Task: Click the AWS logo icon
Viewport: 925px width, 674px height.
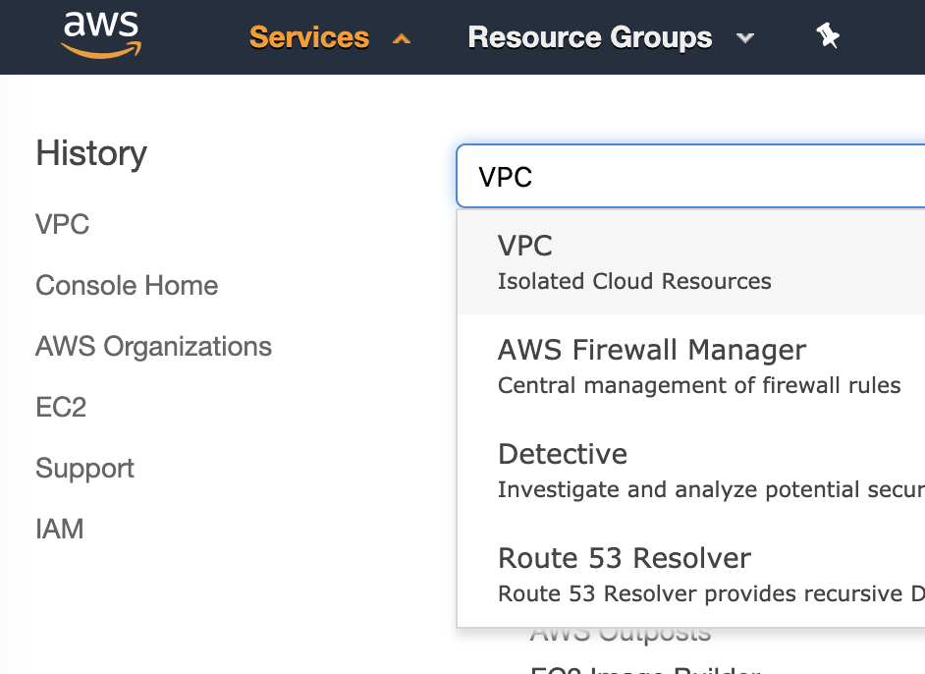Action: click(x=101, y=35)
